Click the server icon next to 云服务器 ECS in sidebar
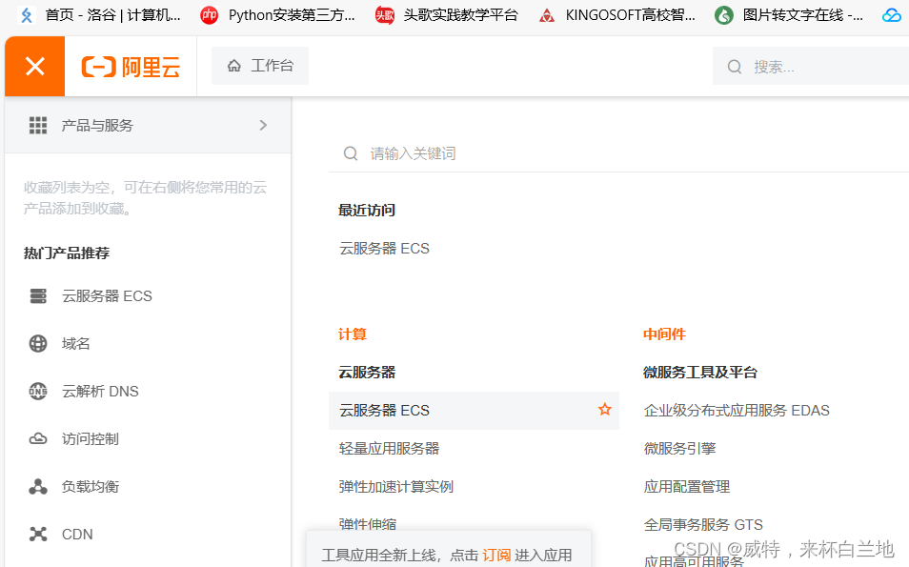 pyautogui.click(x=38, y=295)
